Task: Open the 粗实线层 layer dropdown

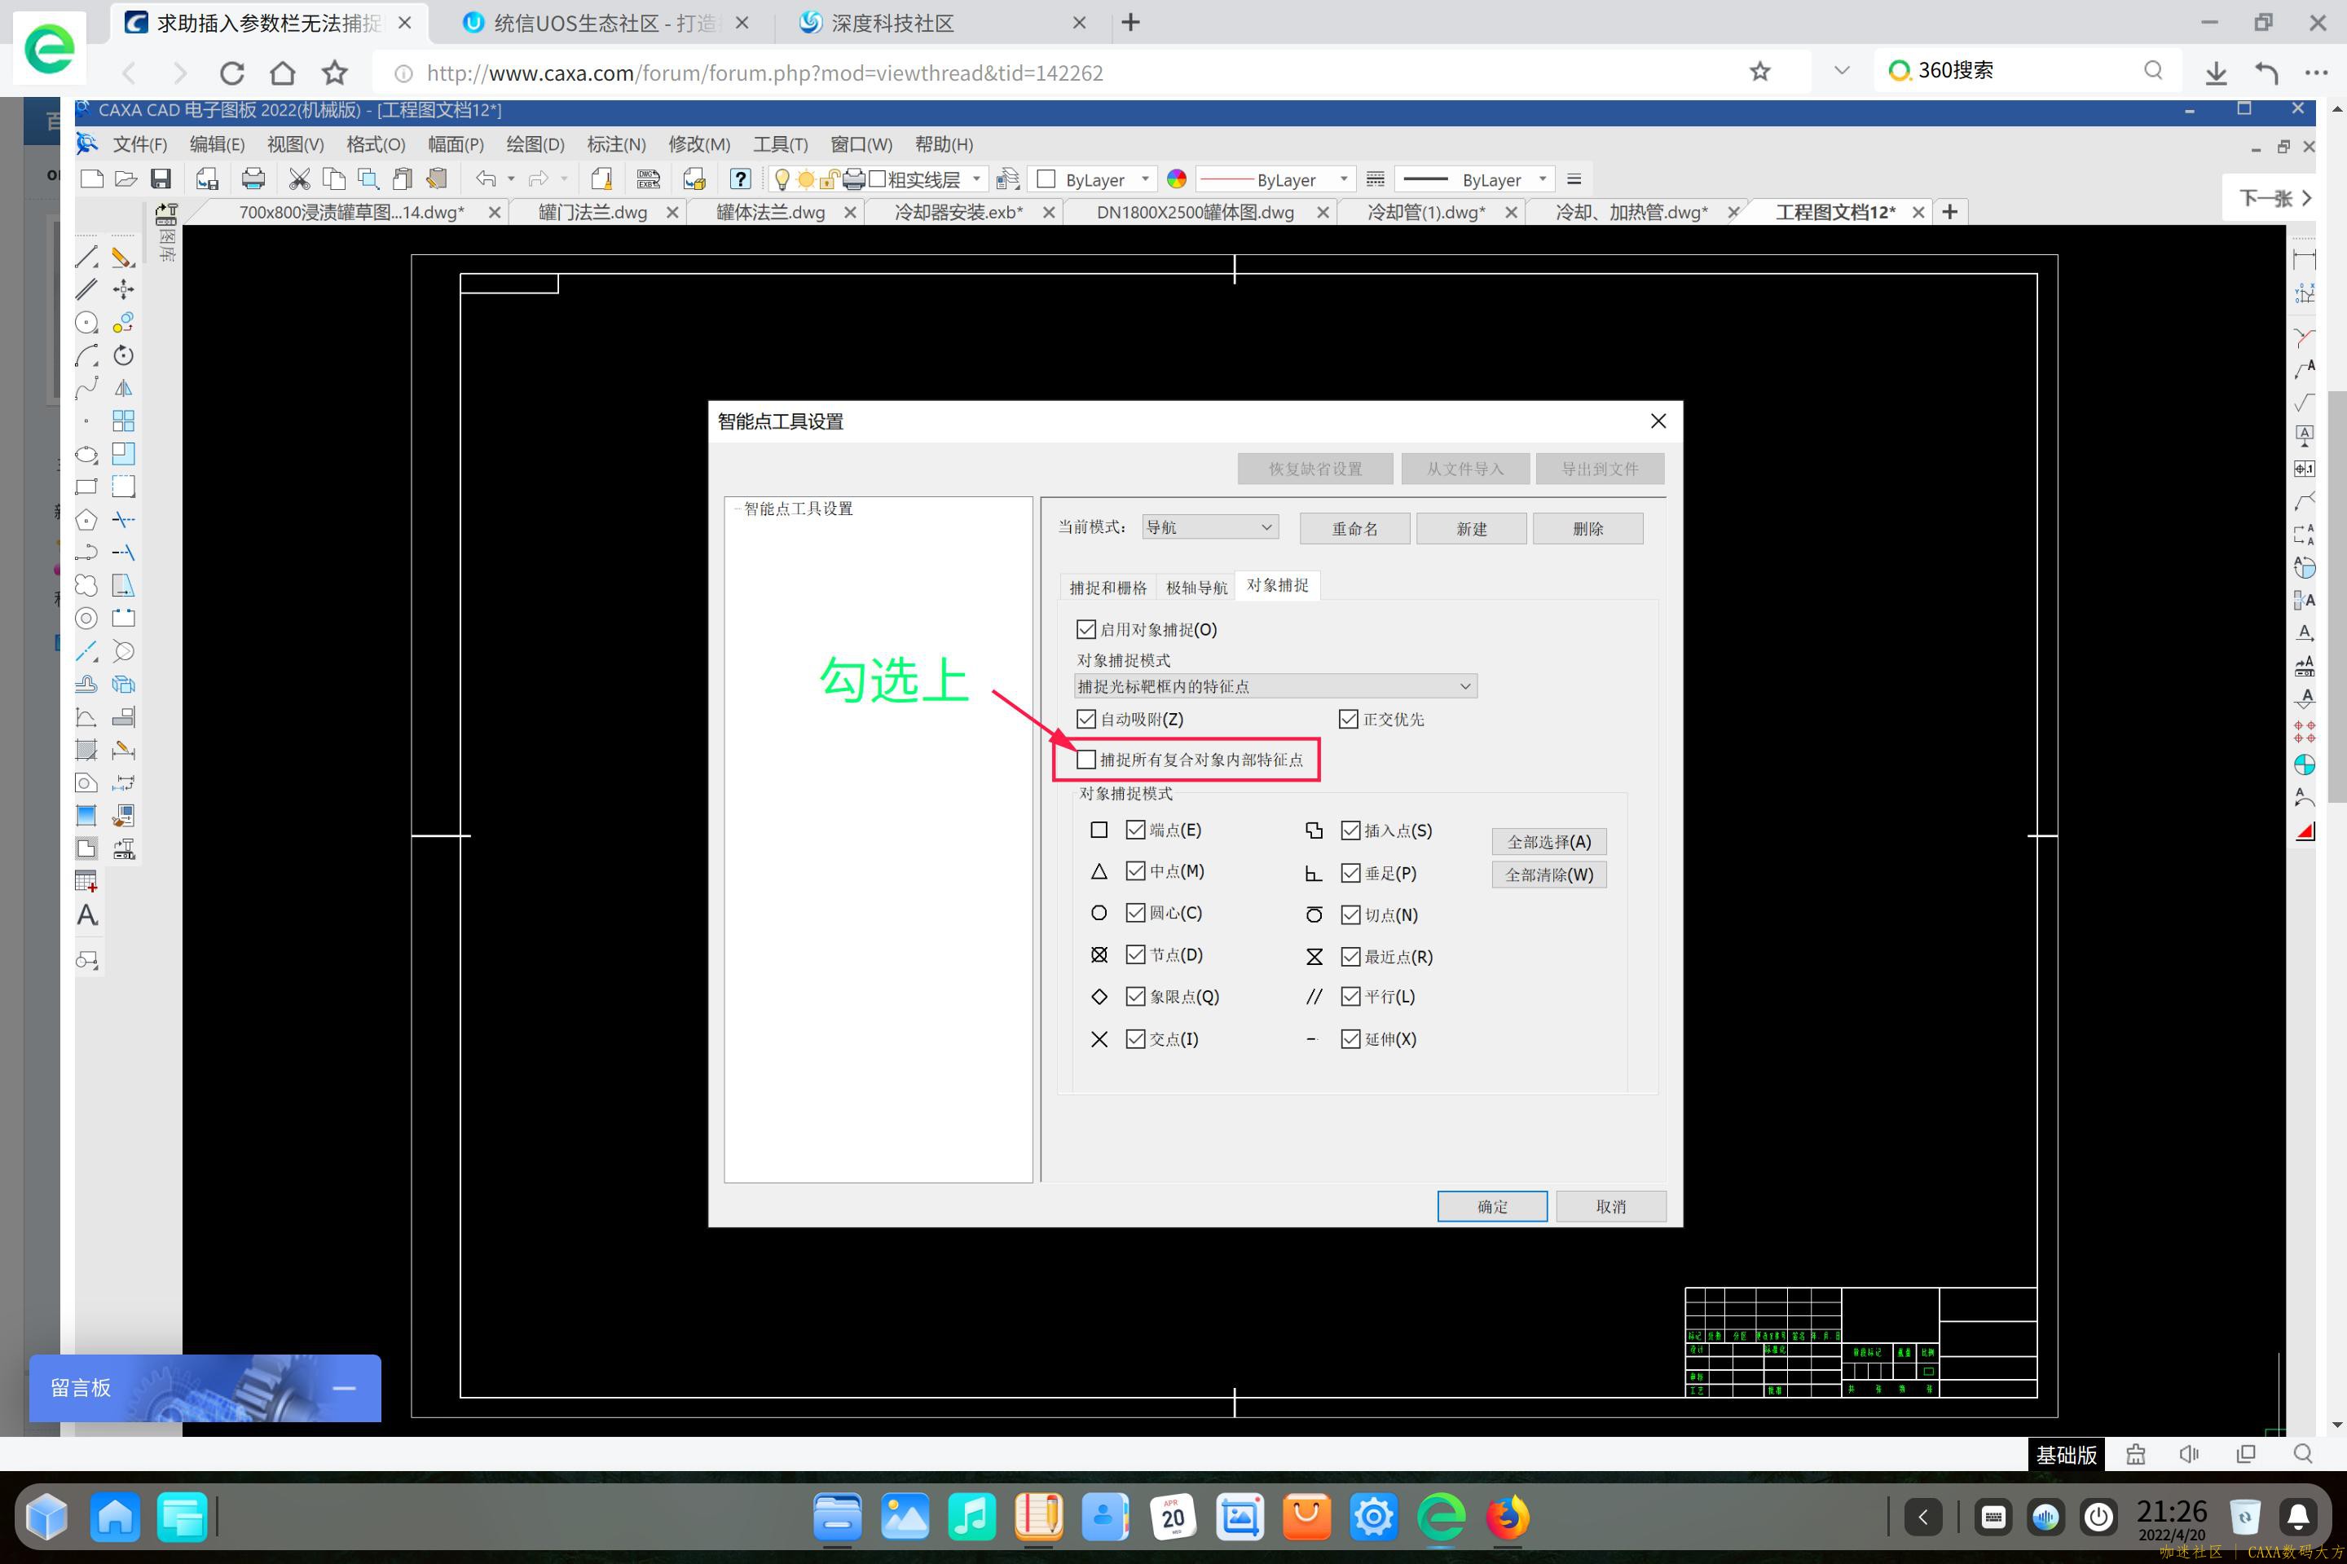Action: click(975, 179)
